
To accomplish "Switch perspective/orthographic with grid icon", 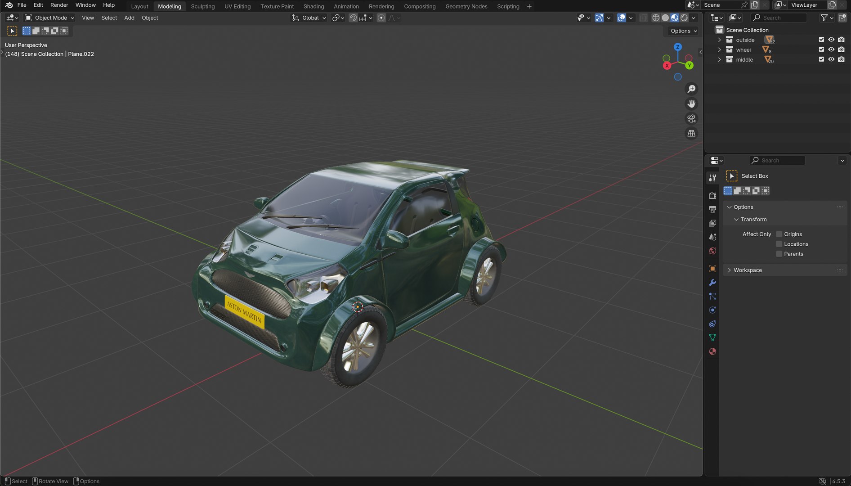I will click(691, 134).
